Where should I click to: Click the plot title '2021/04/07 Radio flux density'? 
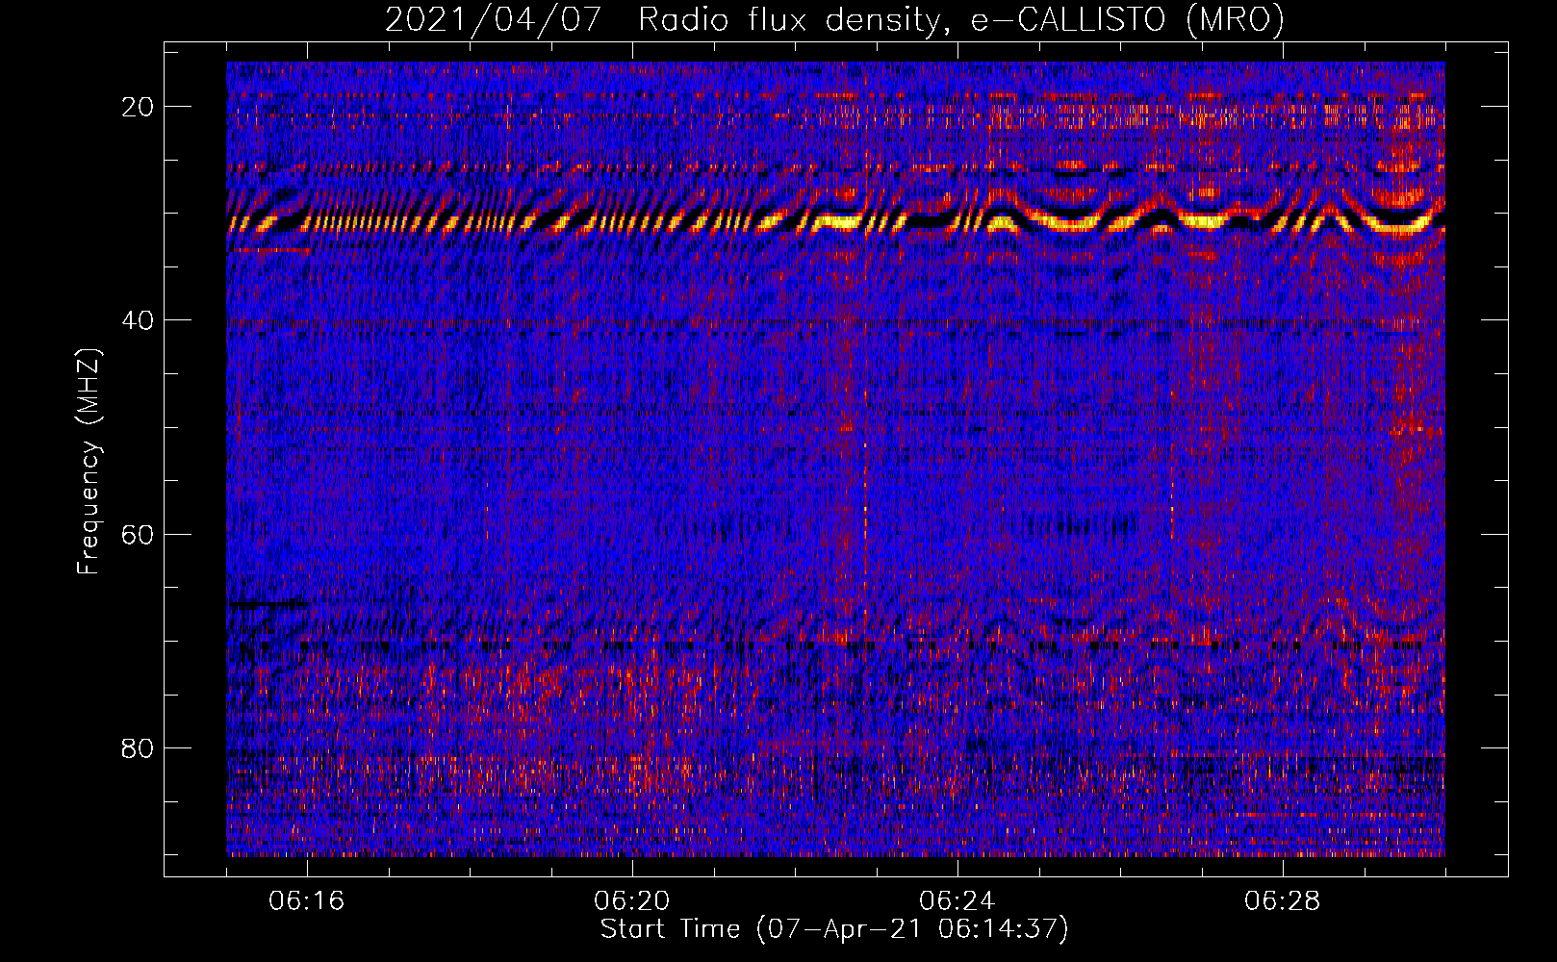click(x=834, y=20)
